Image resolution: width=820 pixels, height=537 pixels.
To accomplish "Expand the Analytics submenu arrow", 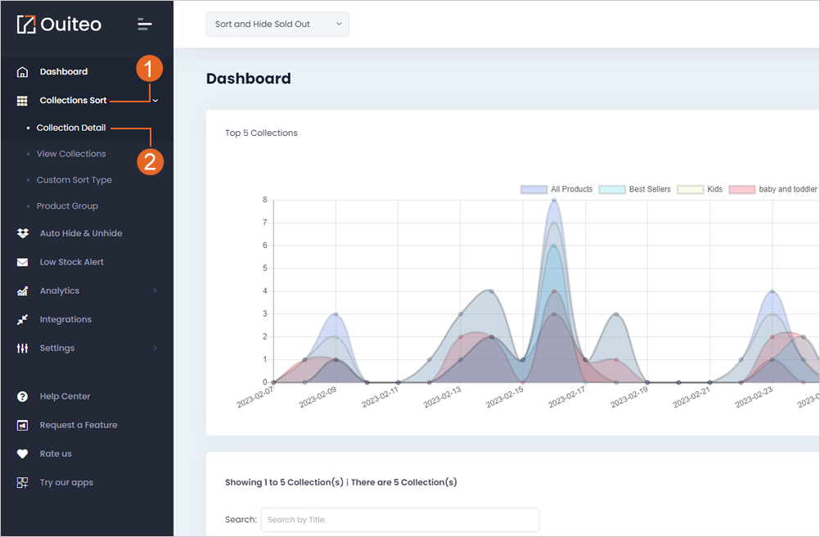I will coord(155,291).
